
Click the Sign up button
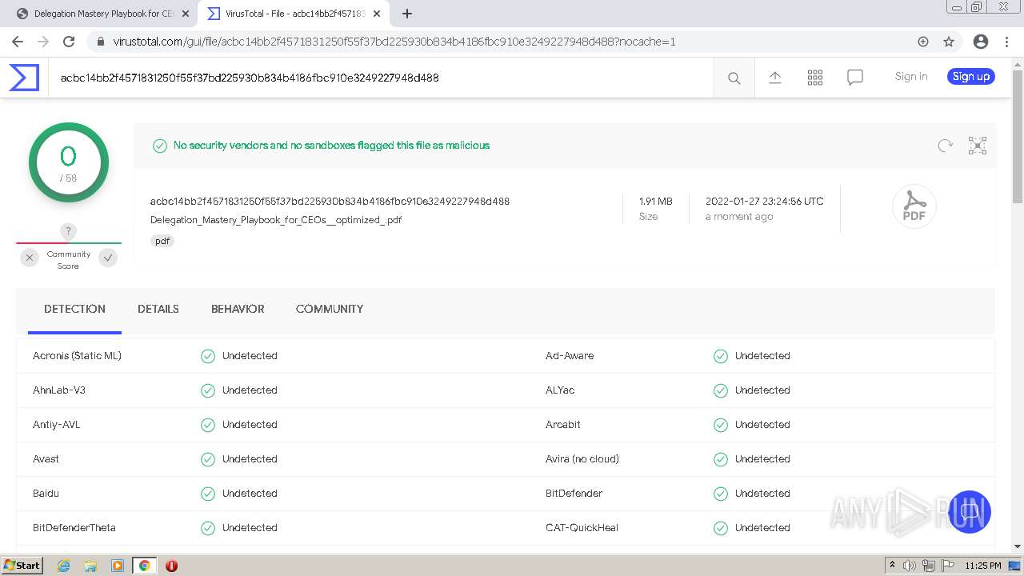point(971,77)
